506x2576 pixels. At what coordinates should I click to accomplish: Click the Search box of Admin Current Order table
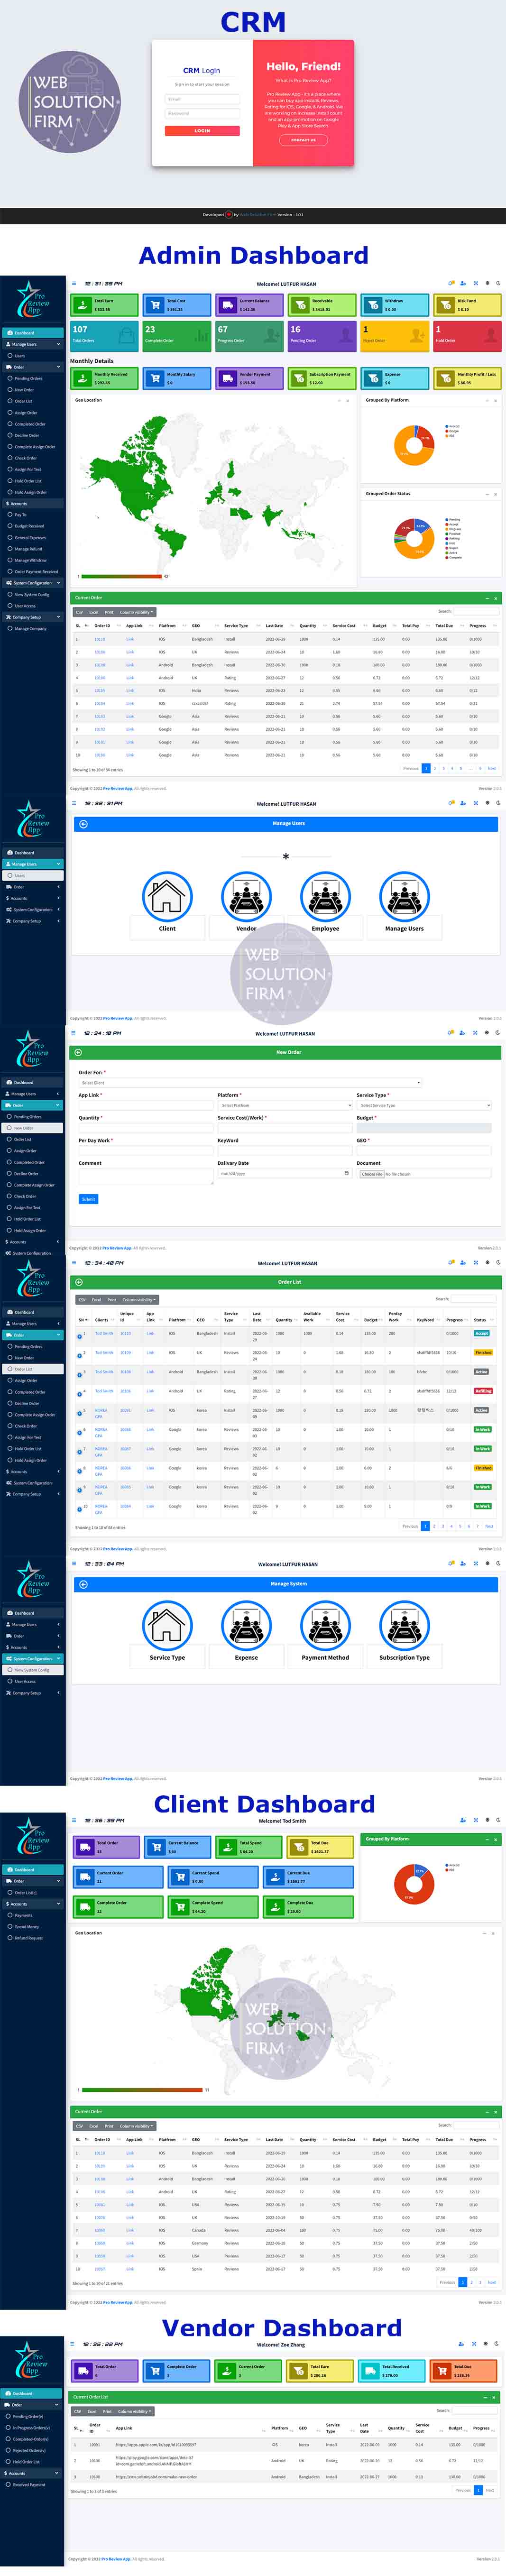[x=475, y=611]
